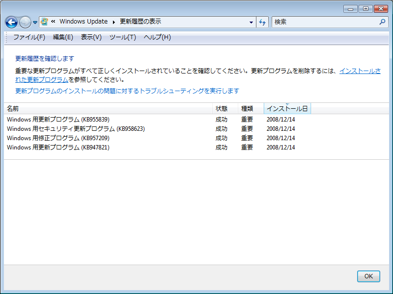
Task: Sort by the 名前 column header
Action: [x=108, y=108]
